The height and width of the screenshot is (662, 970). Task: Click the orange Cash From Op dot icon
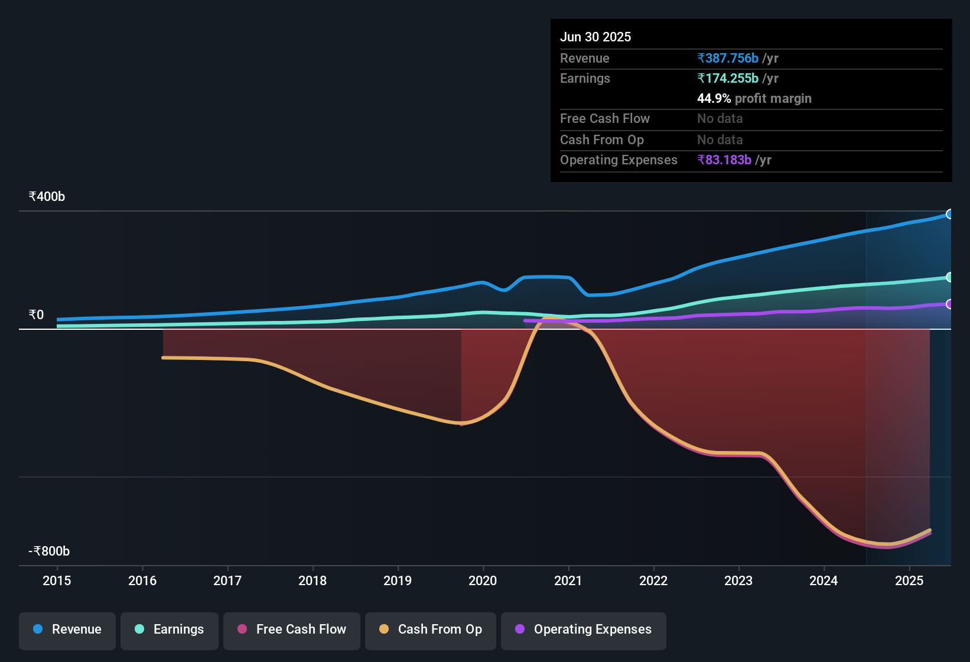(383, 630)
